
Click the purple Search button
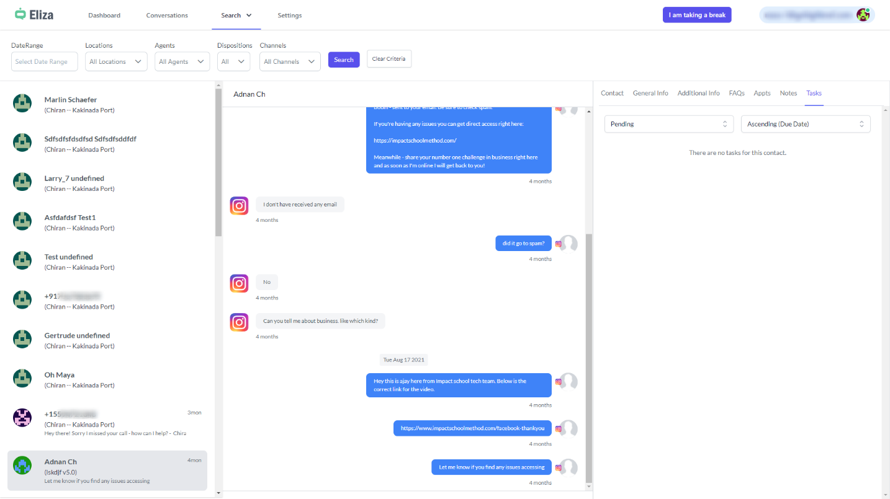344,60
